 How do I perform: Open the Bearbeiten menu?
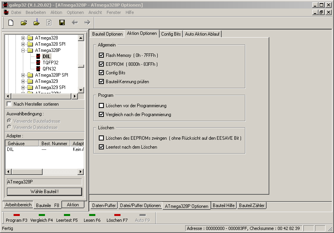click(x=36, y=12)
